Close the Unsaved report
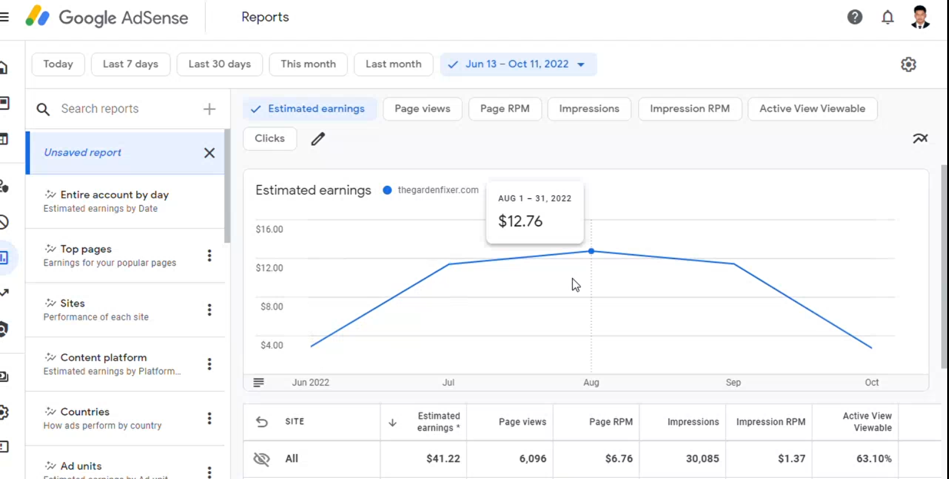 209,152
